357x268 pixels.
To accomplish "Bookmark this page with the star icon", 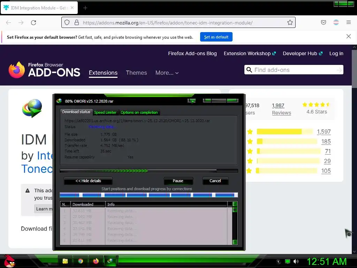I will coord(290,22).
